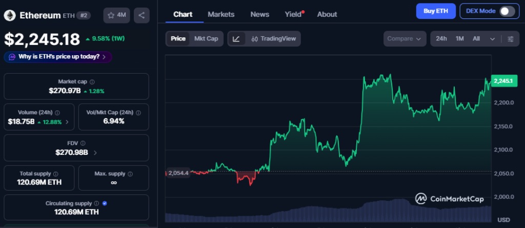Select the line chart type icon
This screenshot has height=228, width=525.
coord(236,39)
